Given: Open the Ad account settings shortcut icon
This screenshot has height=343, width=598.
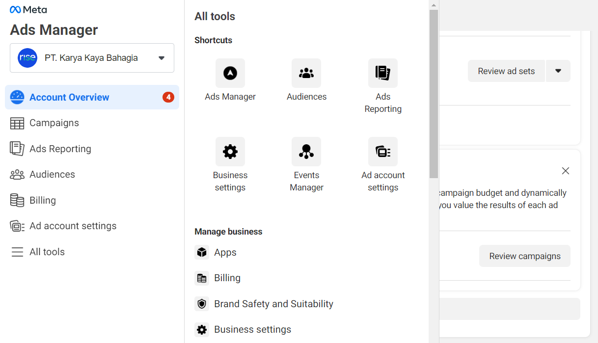Looking at the screenshot, I should 383,152.
